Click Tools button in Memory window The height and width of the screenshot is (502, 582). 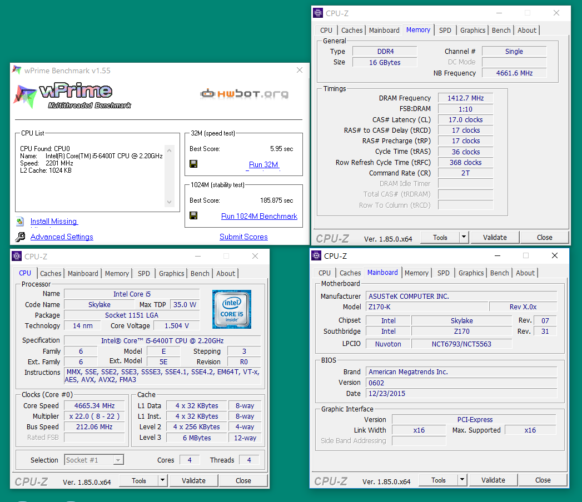pos(440,238)
